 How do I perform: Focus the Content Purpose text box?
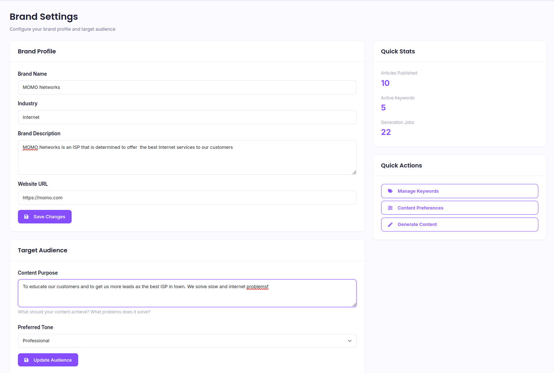(x=187, y=293)
